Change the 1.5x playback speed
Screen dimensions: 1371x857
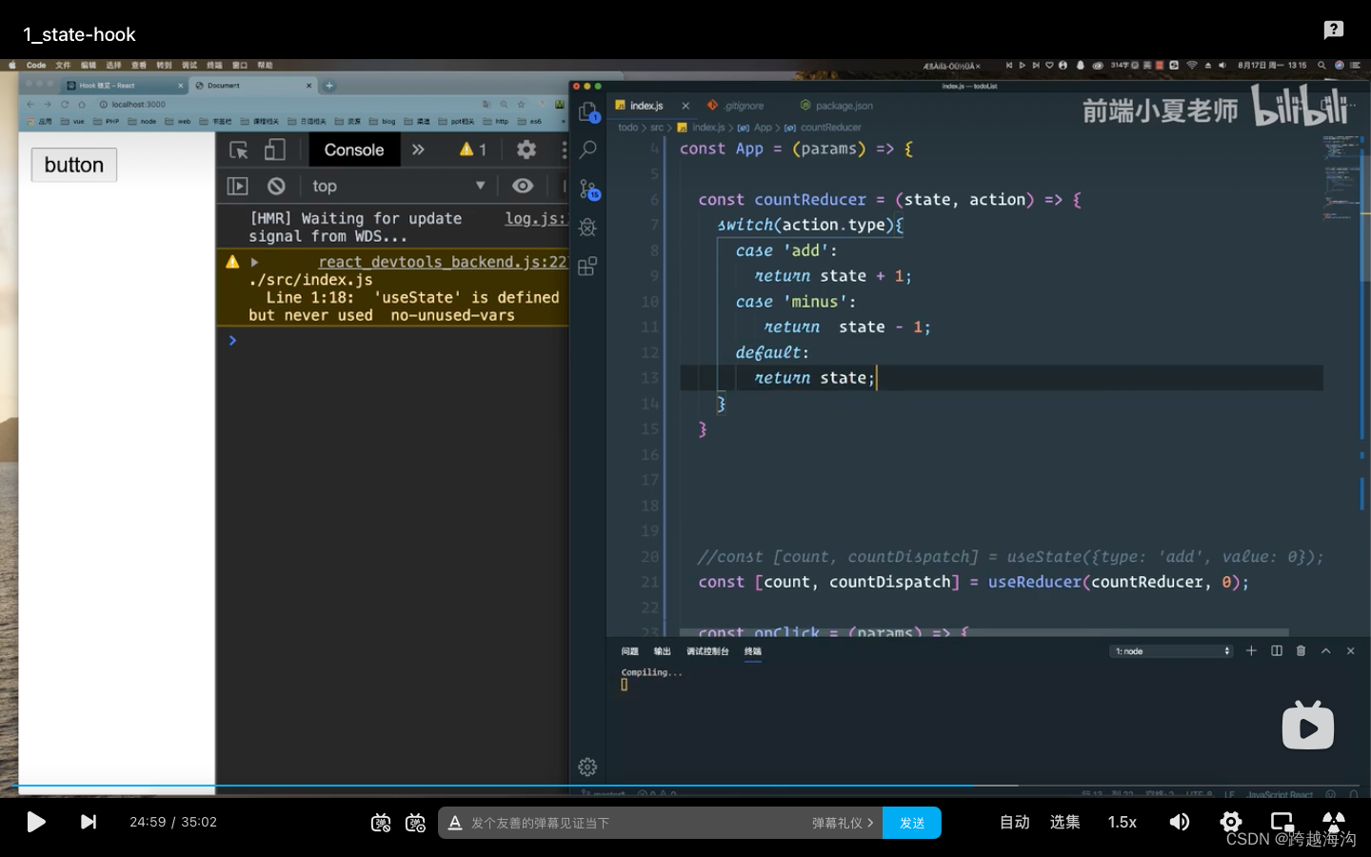click(x=1123, y=822)
